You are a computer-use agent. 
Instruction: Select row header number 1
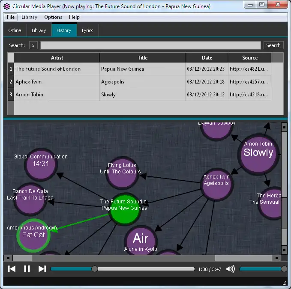tap(11, 69)
